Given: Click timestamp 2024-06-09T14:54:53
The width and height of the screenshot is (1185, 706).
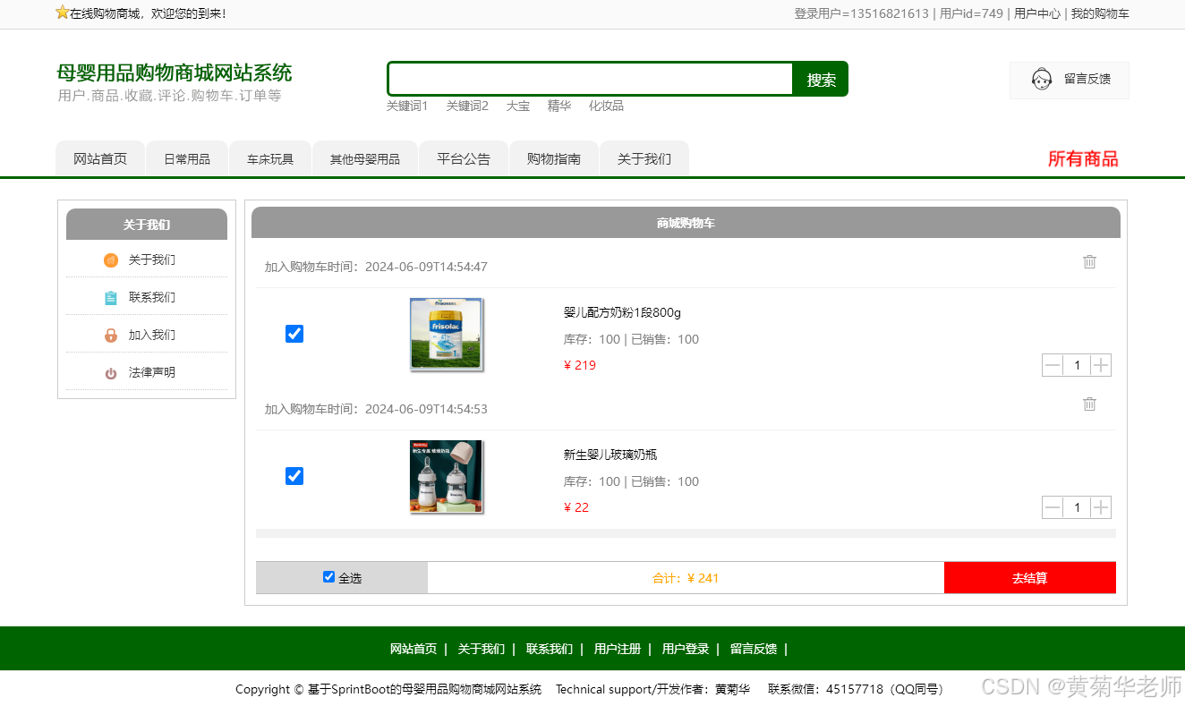Looking at the screenshot, I should (x=426, y=409).
